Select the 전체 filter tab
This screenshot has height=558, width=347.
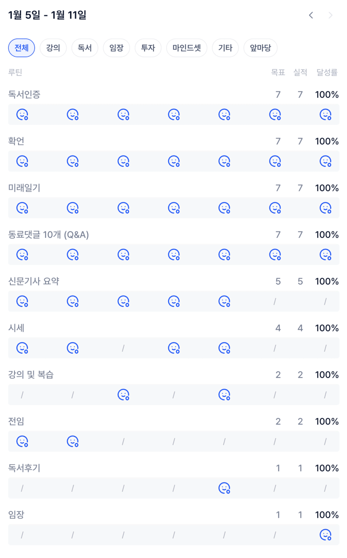pyautogui.click(x=22, y=48)
